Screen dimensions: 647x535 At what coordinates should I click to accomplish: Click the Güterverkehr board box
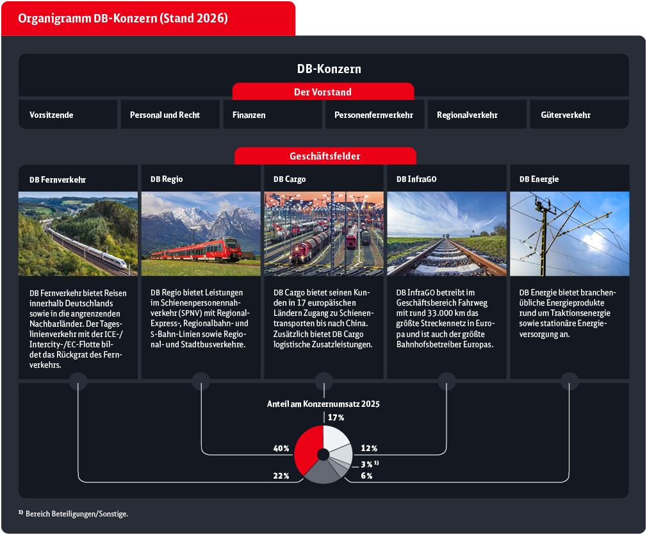pos(579,115)
